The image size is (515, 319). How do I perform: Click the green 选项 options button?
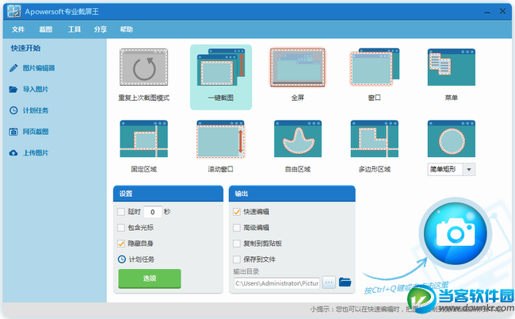coord(150,279)
